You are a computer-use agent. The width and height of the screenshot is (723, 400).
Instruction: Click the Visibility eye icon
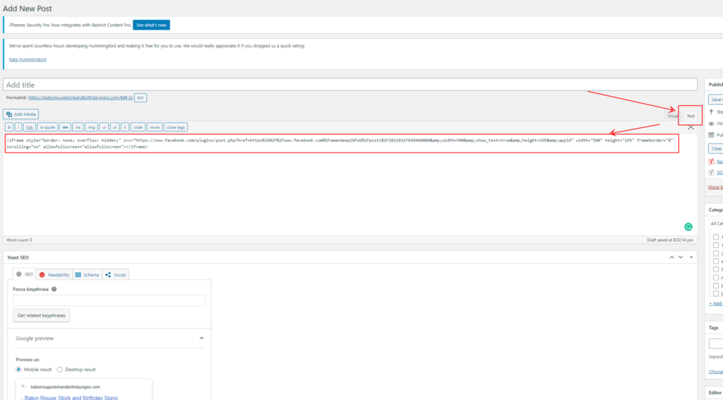pos(711,124)
